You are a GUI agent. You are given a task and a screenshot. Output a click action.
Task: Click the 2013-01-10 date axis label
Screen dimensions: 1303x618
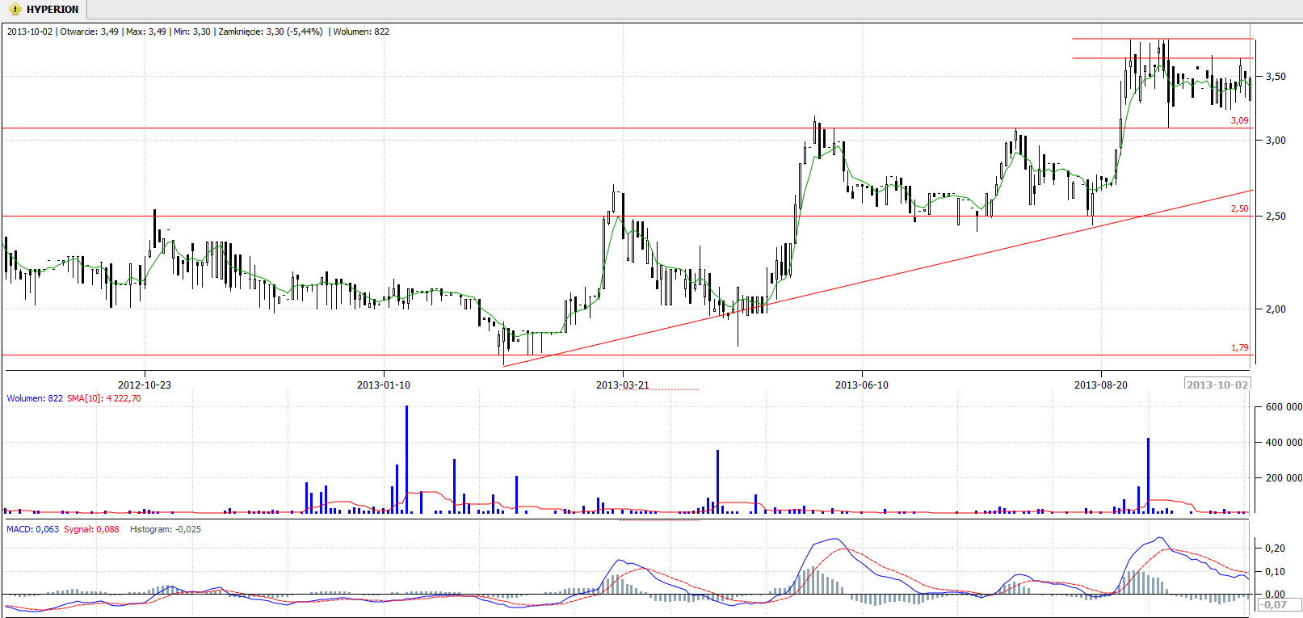tap(384, 385)
